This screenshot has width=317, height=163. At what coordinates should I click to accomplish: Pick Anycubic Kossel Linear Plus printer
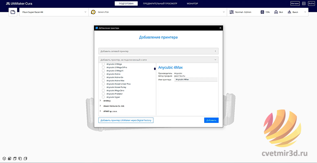pyautogui.click(x=103, y=84)
